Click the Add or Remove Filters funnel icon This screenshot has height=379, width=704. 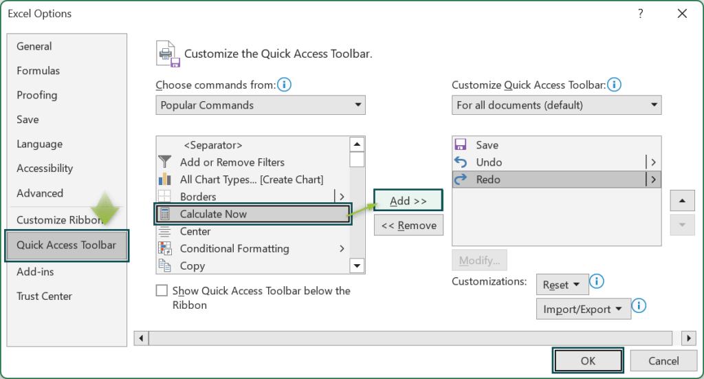pyautogui.click(x=165, y=162)
